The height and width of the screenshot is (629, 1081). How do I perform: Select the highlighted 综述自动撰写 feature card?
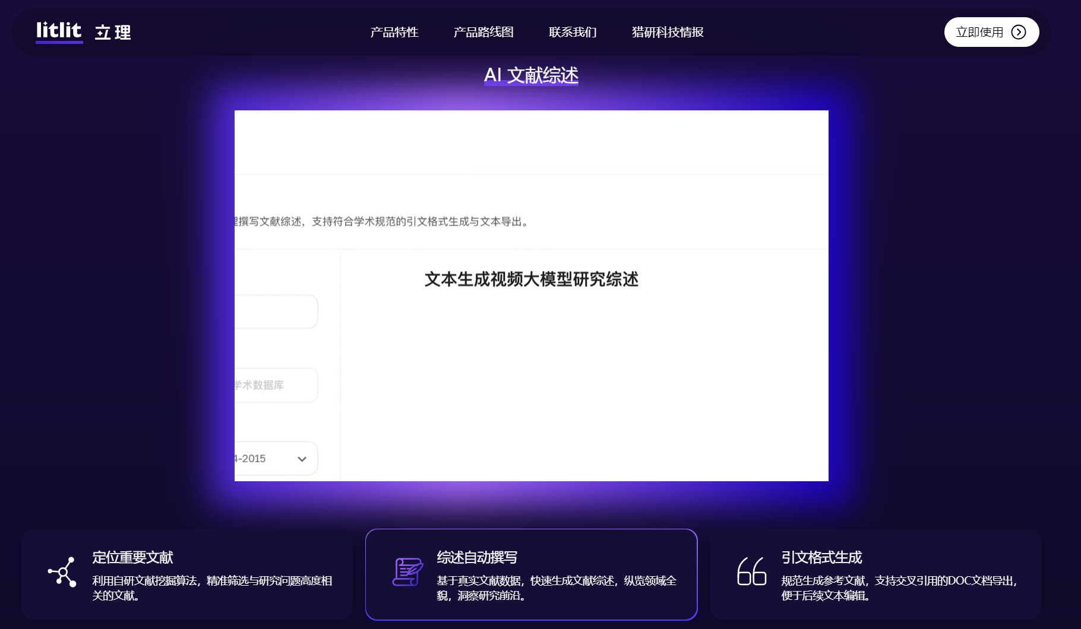[531, 574]
